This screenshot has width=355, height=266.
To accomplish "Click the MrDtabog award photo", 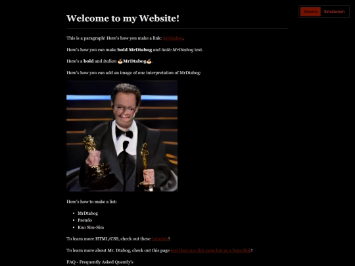I will (122, 136).
